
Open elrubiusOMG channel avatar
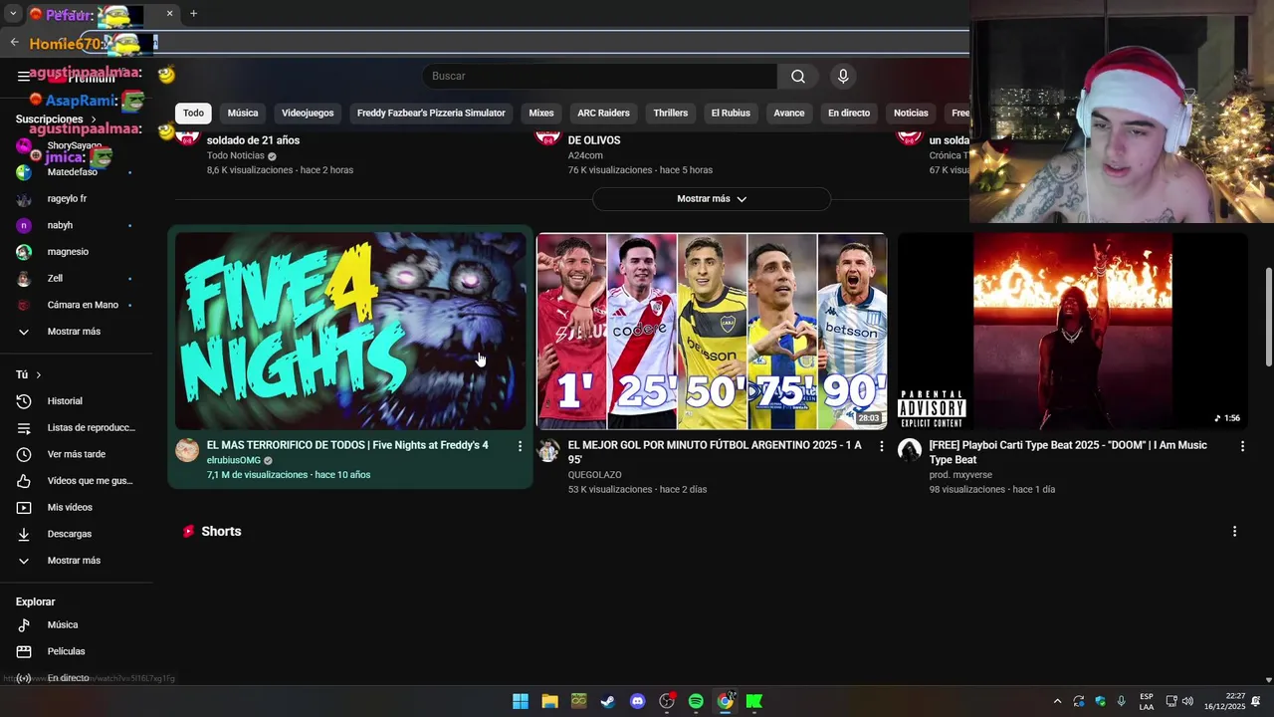(x=187, y=450)
